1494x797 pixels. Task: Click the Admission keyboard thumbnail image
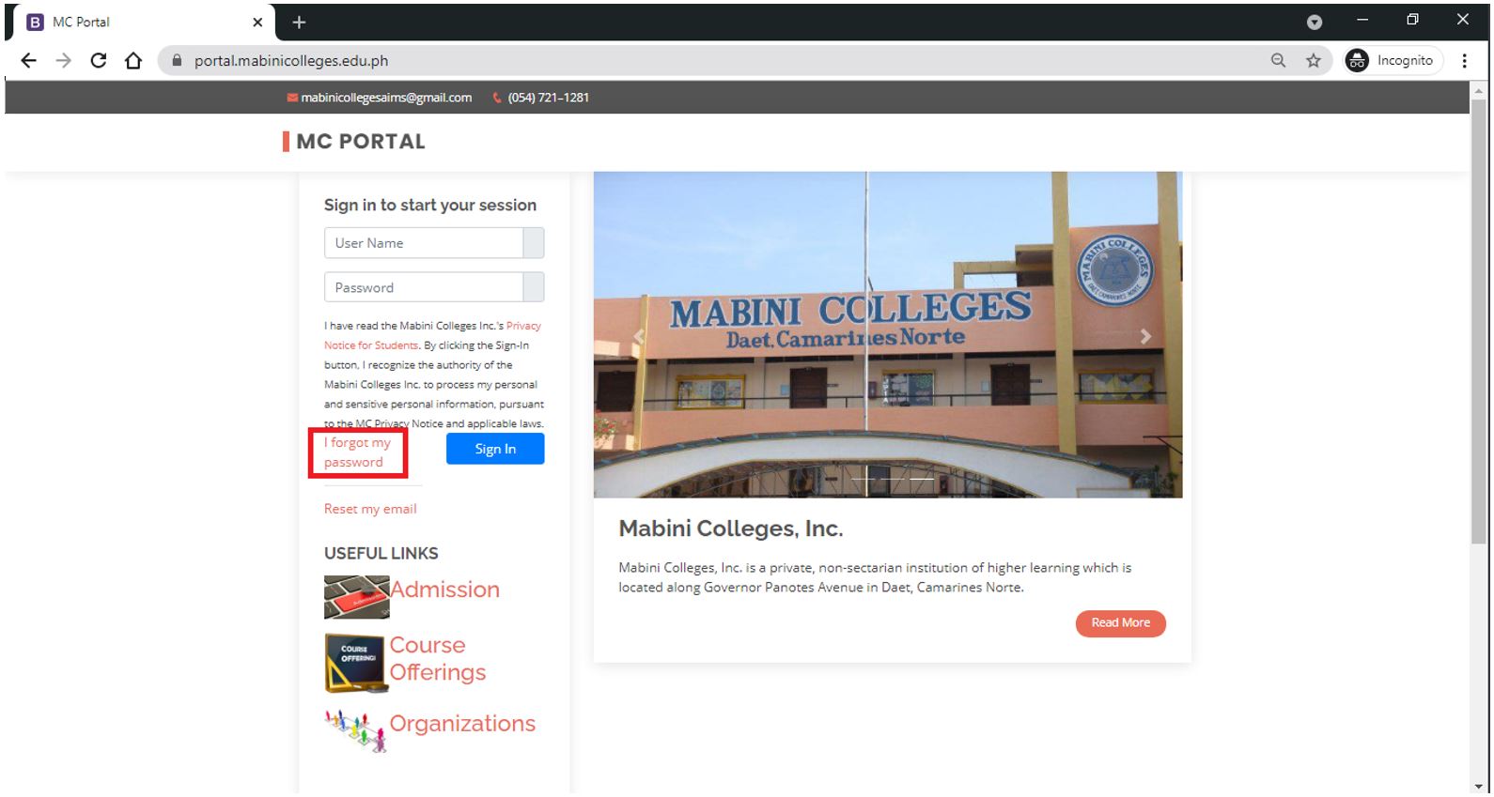point(356,597)
